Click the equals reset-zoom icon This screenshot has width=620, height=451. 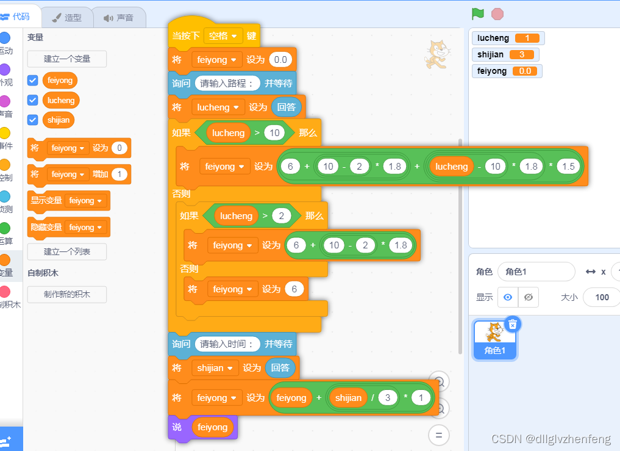(x=439, y=435)
